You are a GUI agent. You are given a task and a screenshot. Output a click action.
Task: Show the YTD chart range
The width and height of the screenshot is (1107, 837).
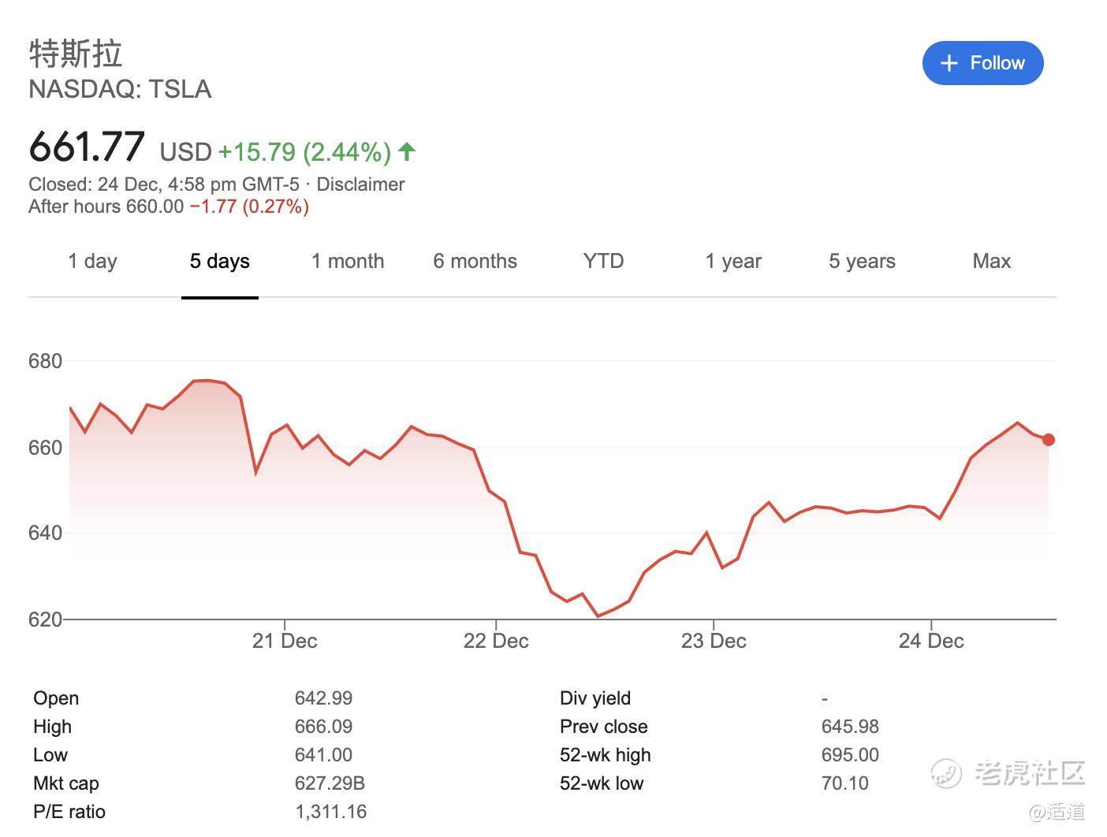(x=603, y=262)
